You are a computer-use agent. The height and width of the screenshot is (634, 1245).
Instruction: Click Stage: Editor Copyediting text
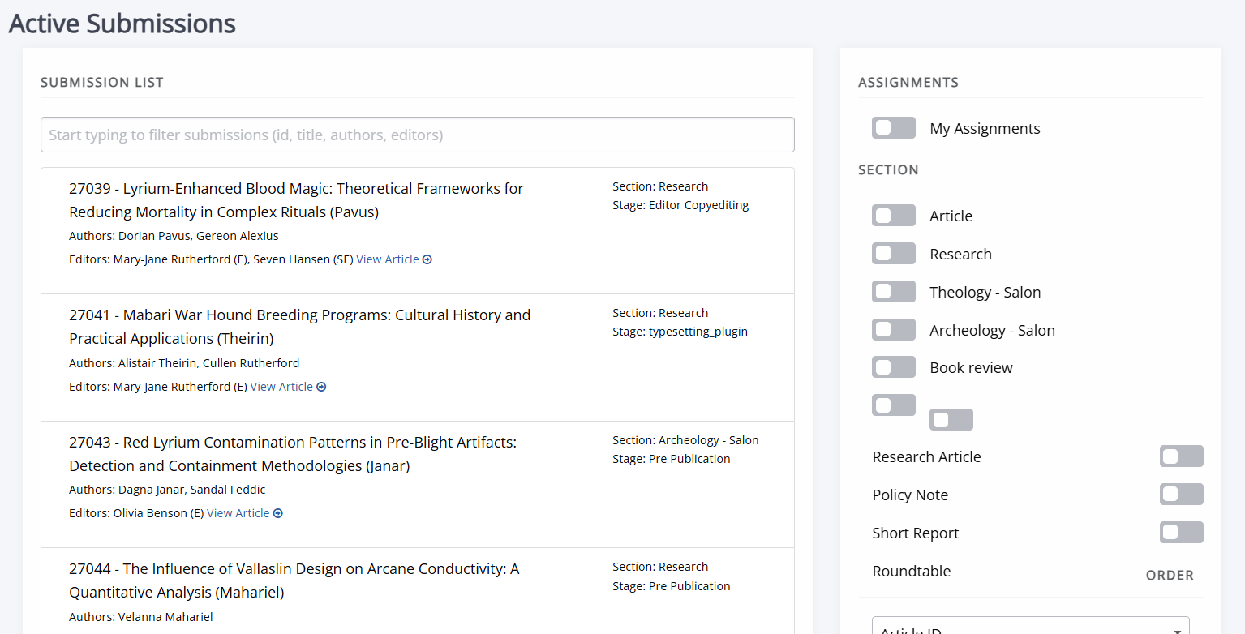[x=680, y=205]
